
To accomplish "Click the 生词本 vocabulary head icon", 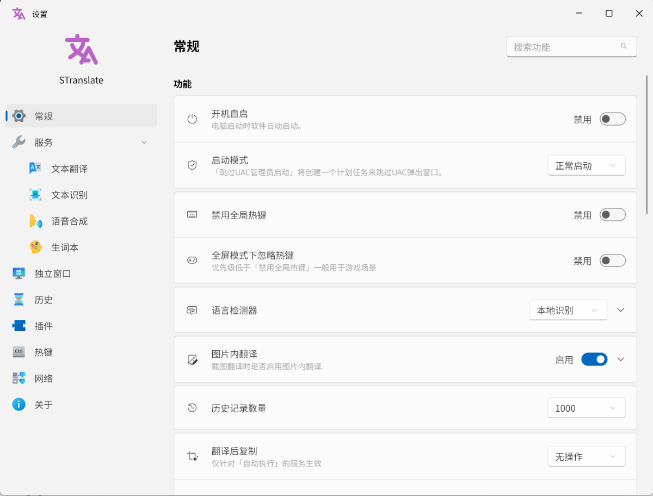I will tap(35, 247).
